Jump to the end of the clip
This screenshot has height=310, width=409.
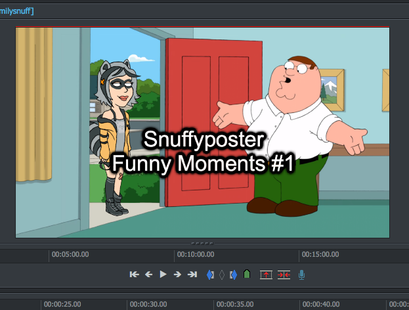coord(192,275)
